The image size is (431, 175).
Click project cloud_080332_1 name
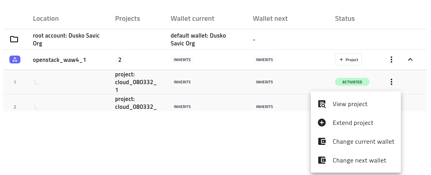(x=135, y=82)
